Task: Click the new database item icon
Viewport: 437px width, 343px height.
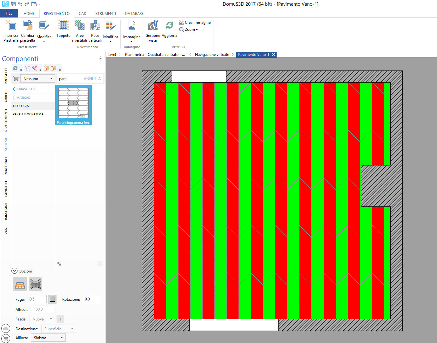Action: 47,68
